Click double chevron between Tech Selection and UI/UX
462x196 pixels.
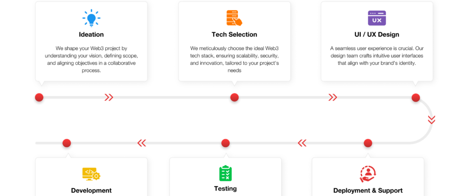coord(333,98)
